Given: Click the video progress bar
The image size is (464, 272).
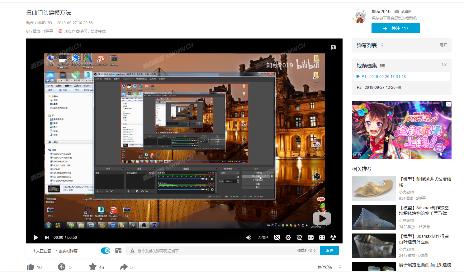Looking at the screenshot, I should click(x=184, y=231).
